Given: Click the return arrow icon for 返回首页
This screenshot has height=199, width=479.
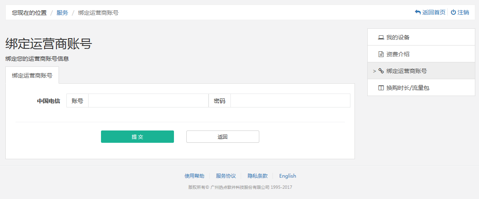Looking at the screenshot, I should click(x=418, y=12).
